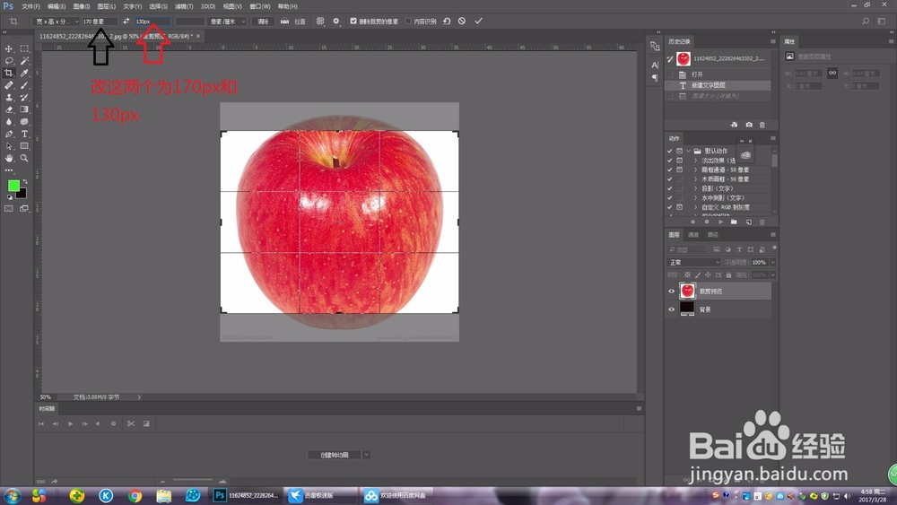Expand the Water Reflection action
This screenshot has width=897, height=505.
(696, 198)
